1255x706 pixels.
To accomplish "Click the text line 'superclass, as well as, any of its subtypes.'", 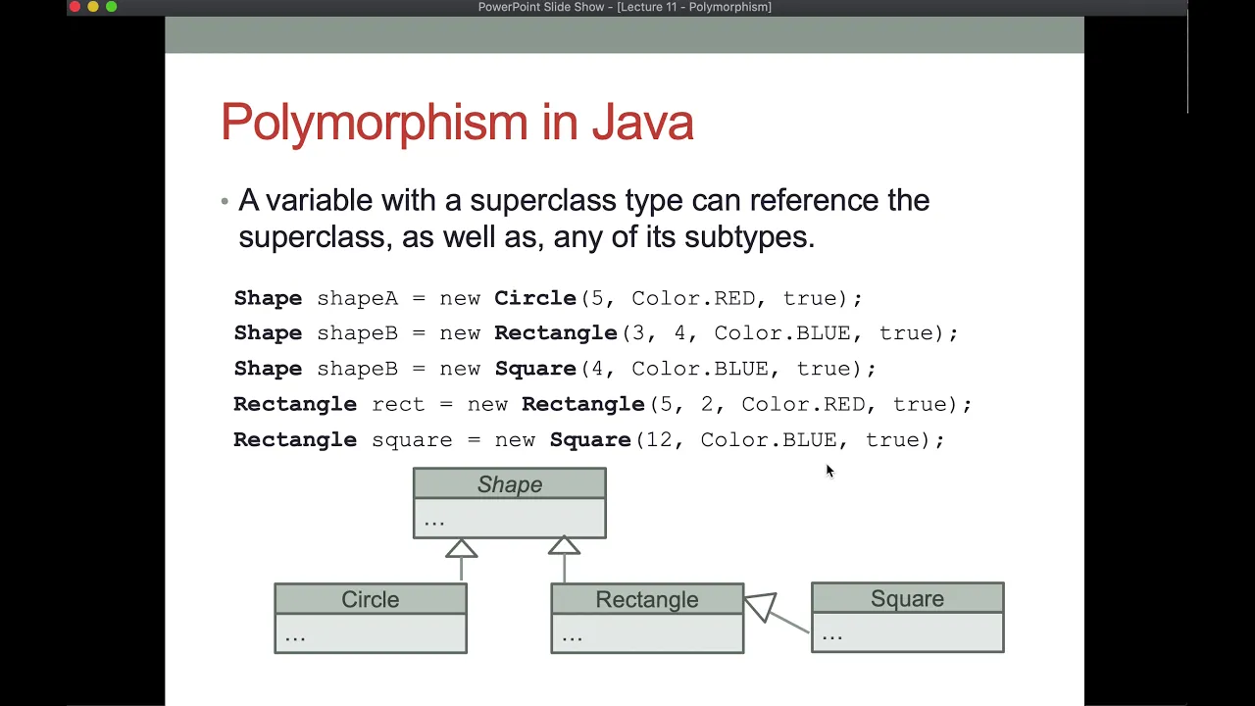I will pos(527,236).
